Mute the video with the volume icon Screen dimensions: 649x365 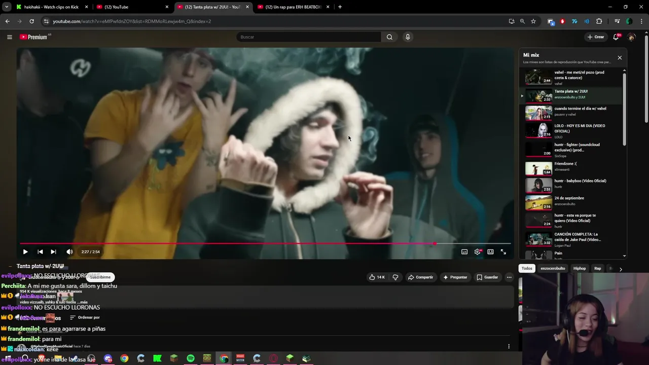(x=69, y=252)
